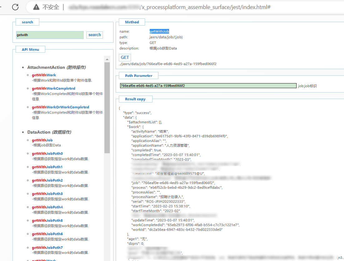
Task: Click the "serial": "ROS-JPJH2023022333" line
Action: tap(158, 202)
